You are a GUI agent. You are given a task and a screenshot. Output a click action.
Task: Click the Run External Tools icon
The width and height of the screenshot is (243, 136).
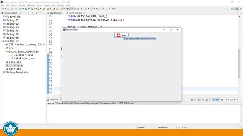point(38,9)
